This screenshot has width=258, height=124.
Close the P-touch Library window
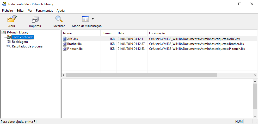point(252,4)
